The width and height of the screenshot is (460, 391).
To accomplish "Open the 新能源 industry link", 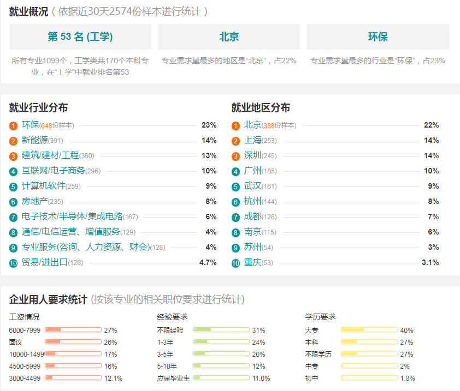I will (34, 140).
